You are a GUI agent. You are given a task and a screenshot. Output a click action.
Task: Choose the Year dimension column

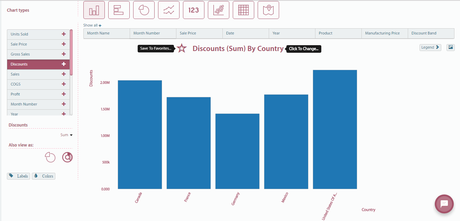coord(292,33)
